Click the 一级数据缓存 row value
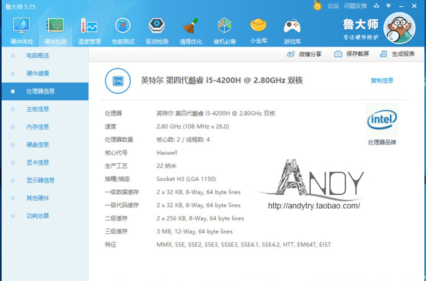The image size is (426, 281). point(199,192)
